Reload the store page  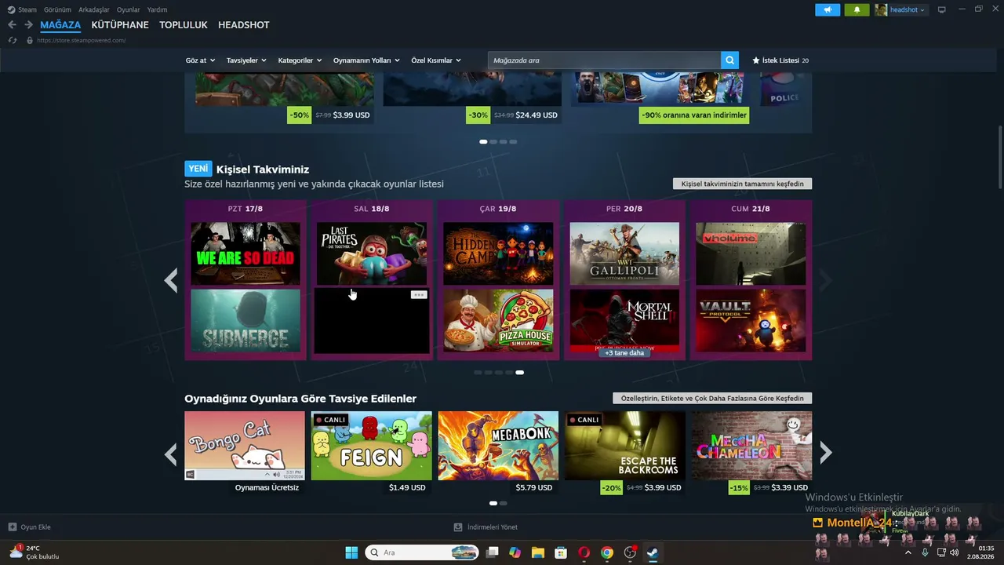[x=12, y=40]
